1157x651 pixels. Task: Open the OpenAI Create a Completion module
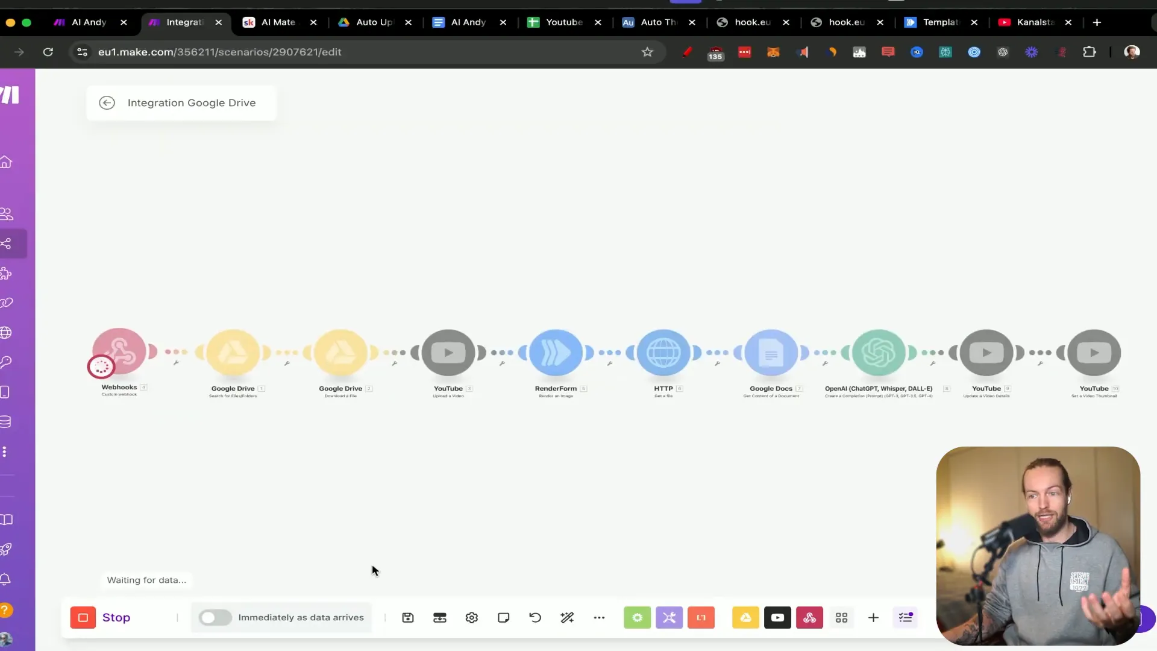879,353
